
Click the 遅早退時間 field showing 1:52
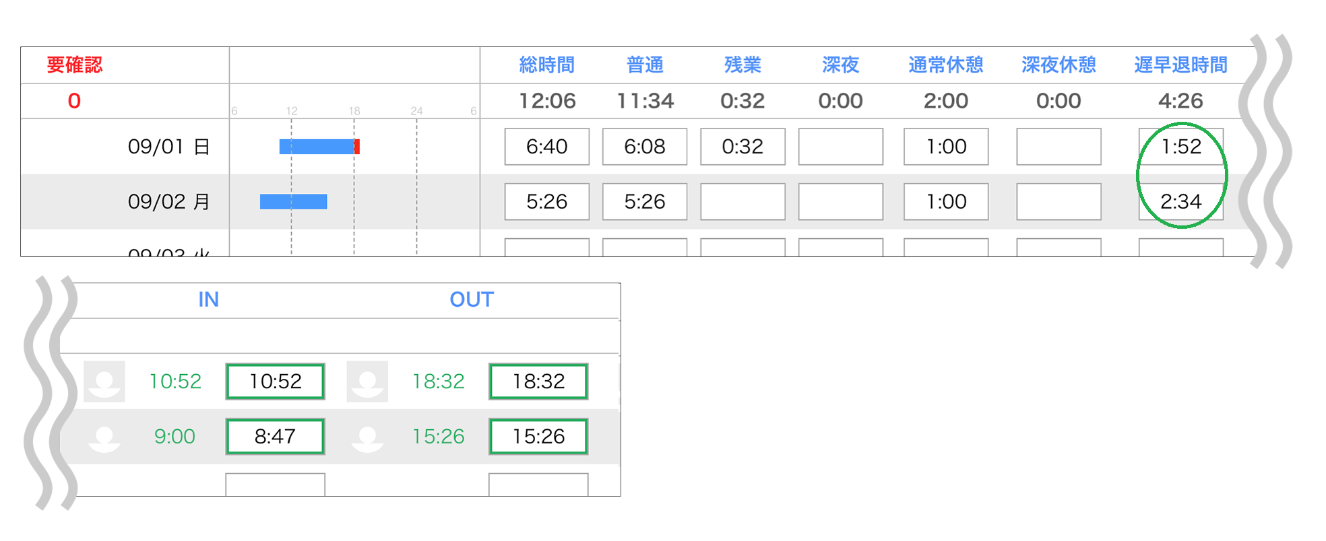(x=1181, y=147)
